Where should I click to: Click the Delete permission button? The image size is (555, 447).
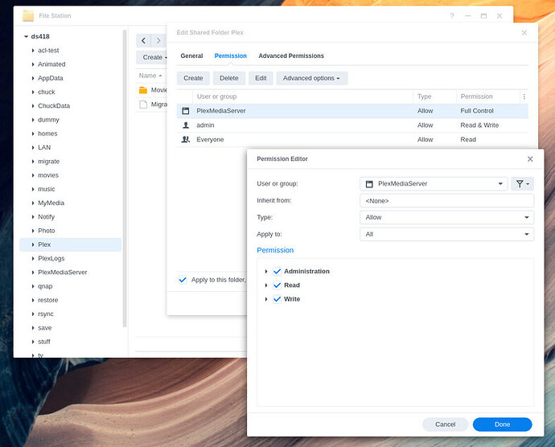tap(229, 78)
